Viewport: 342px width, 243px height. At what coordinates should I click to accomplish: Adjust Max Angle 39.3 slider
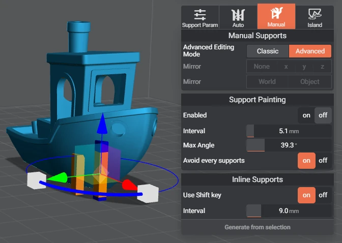pyautogui.click(x=289, y=145)
